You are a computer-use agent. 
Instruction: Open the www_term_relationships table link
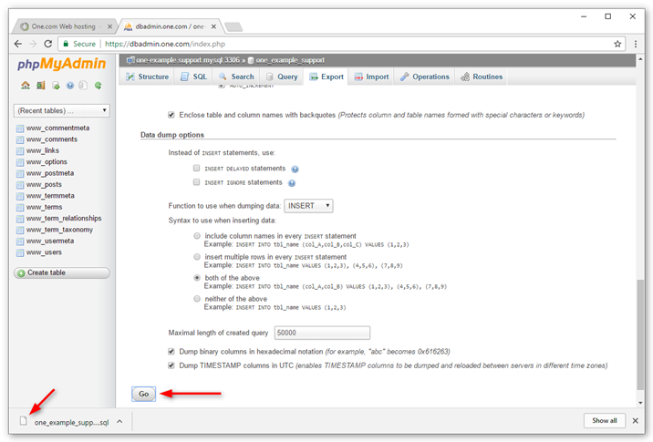tap(64, 219)
